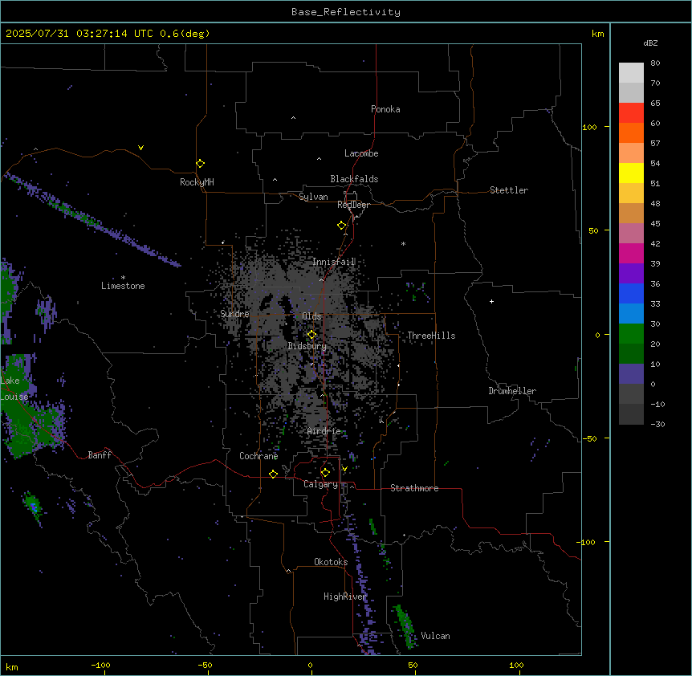Click the 65 value in dBZ legend
Image resolution: width=692 pixels, height=676 pixels.
pyautogui.click(x=655, y=104)
